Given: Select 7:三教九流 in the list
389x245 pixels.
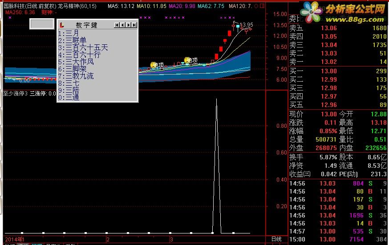Looking at the screenshot, I should pyautogui.click(x=76, y=76).
